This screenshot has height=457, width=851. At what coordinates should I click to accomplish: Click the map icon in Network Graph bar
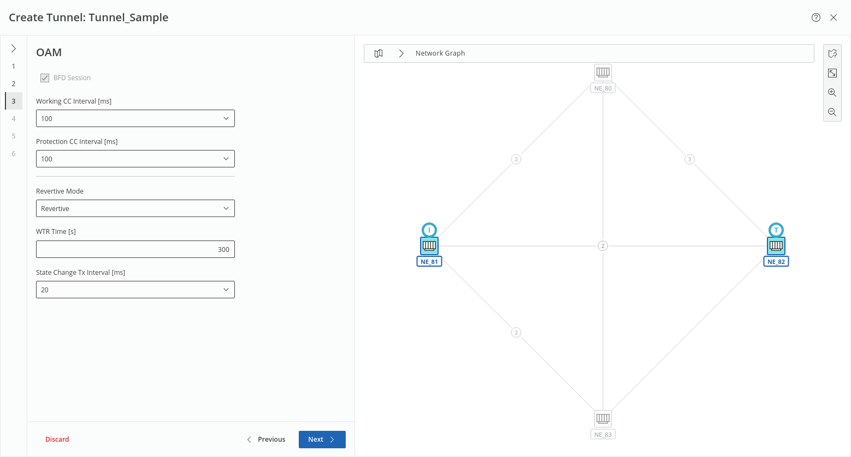coord(379,53)
